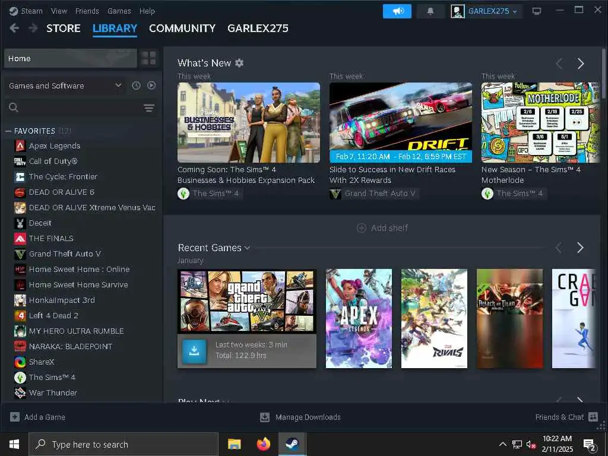
Task: Collapse the FAVORITES category
Action: point(8,131)
